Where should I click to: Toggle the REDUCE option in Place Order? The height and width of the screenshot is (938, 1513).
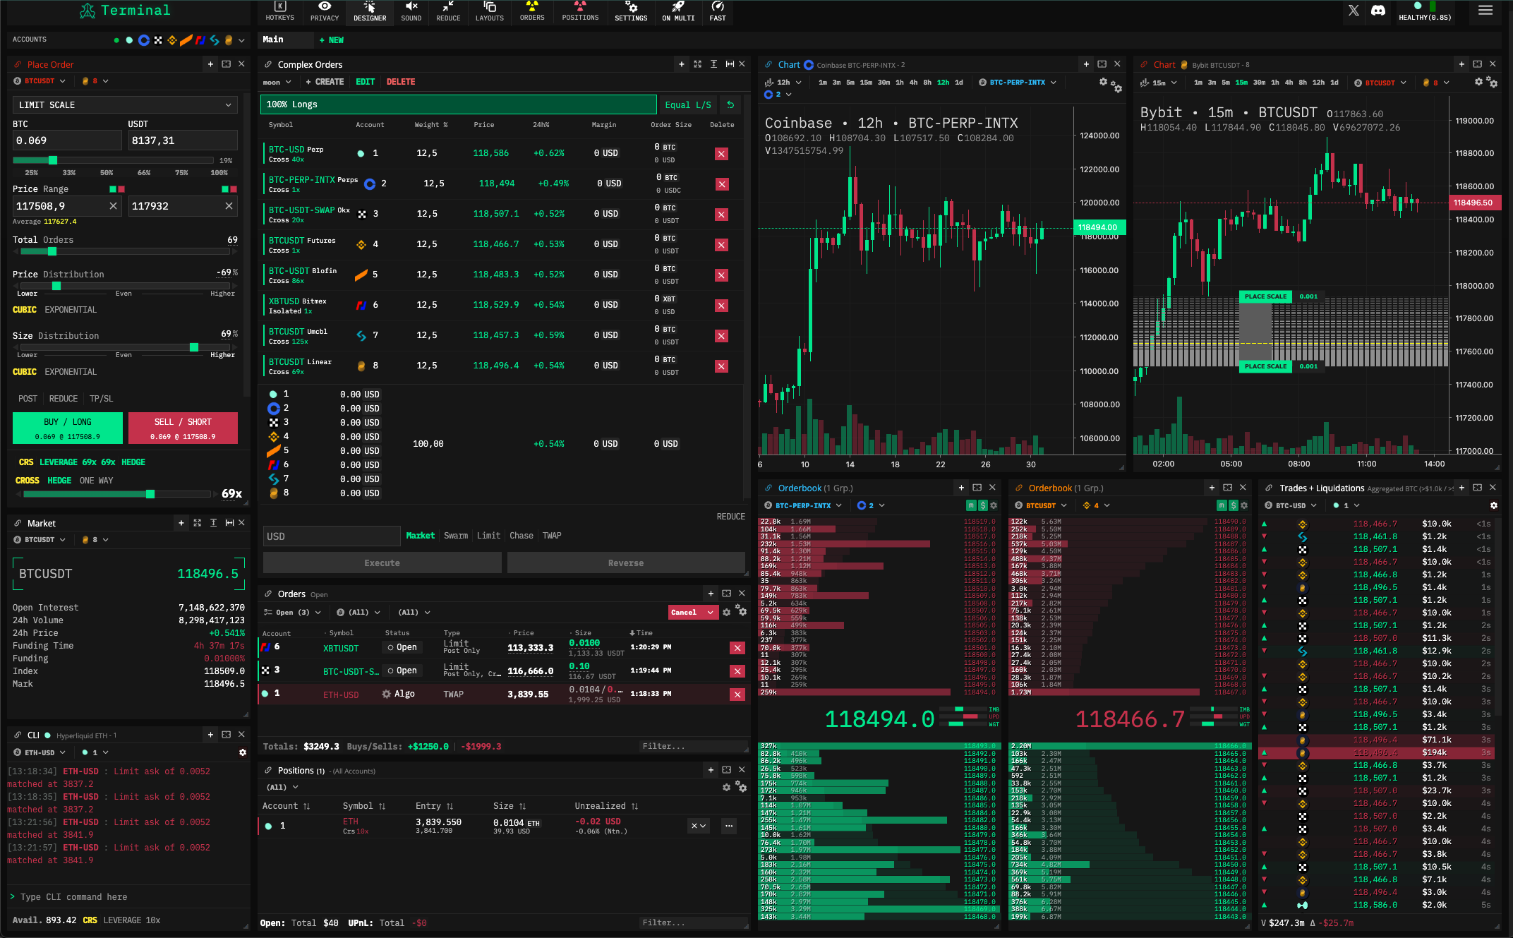64,399
